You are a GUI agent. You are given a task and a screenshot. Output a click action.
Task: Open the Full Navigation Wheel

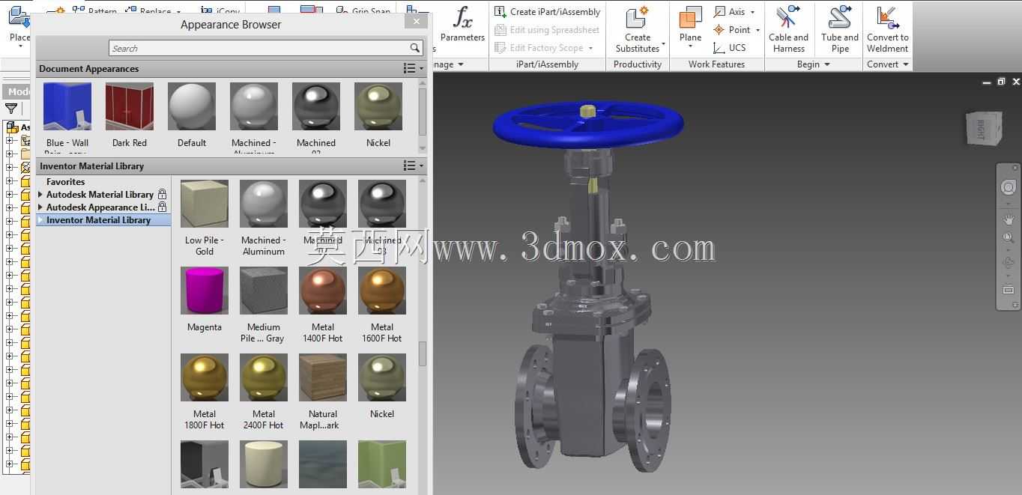click(1009, 187)
